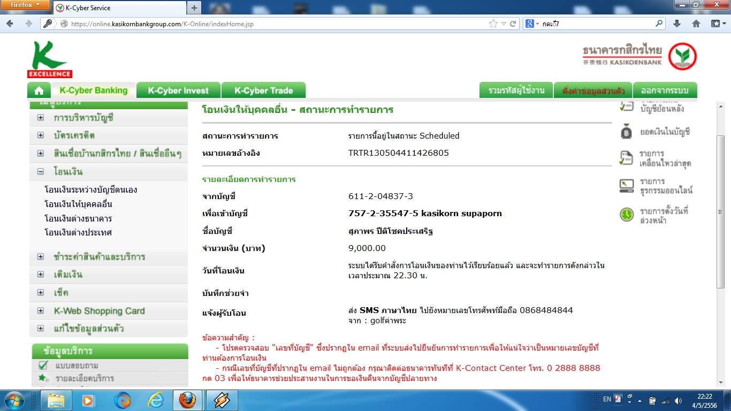Click the browser URL address field

click(x=278, y=24)
